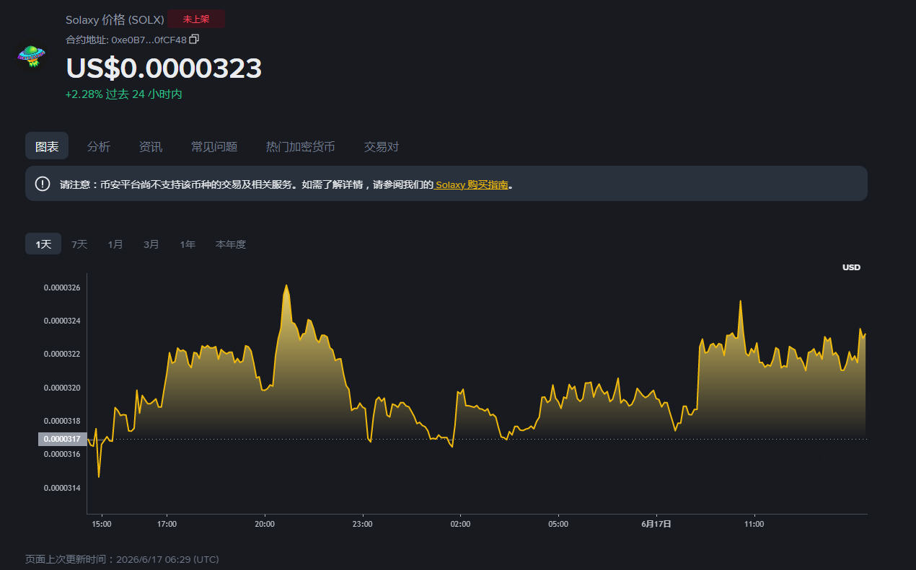The height and width of the screenshot is (570, 916).
Task: Click the 未上架 status badge
Action: pyautogui.click(x=196, y=19)
